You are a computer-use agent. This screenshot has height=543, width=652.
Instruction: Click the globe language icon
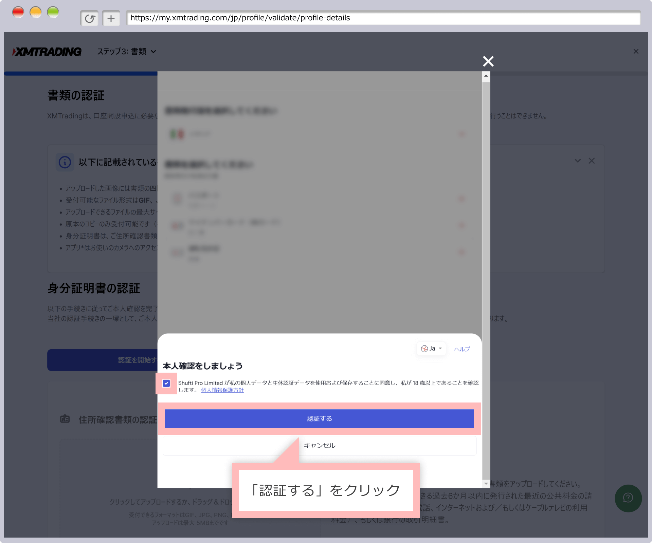(424, 349)
